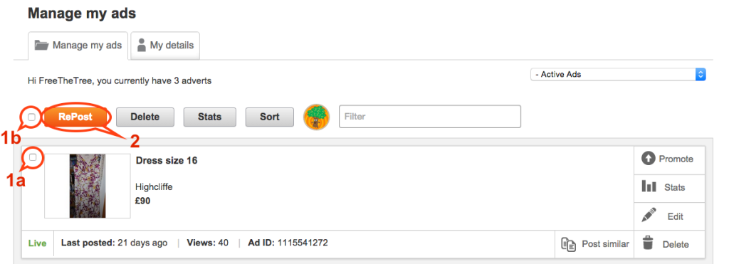
Task: Click the folder icon on Manage my ads tab
Action: click(x=41, y=45)
